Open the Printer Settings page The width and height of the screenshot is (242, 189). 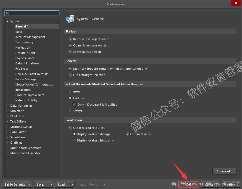pyautogui.click(x=26, y=79)
